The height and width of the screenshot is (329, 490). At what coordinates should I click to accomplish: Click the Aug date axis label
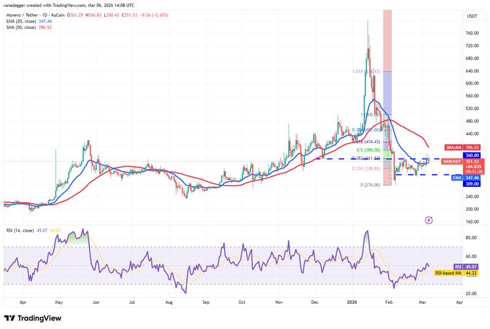coord(169,302)
